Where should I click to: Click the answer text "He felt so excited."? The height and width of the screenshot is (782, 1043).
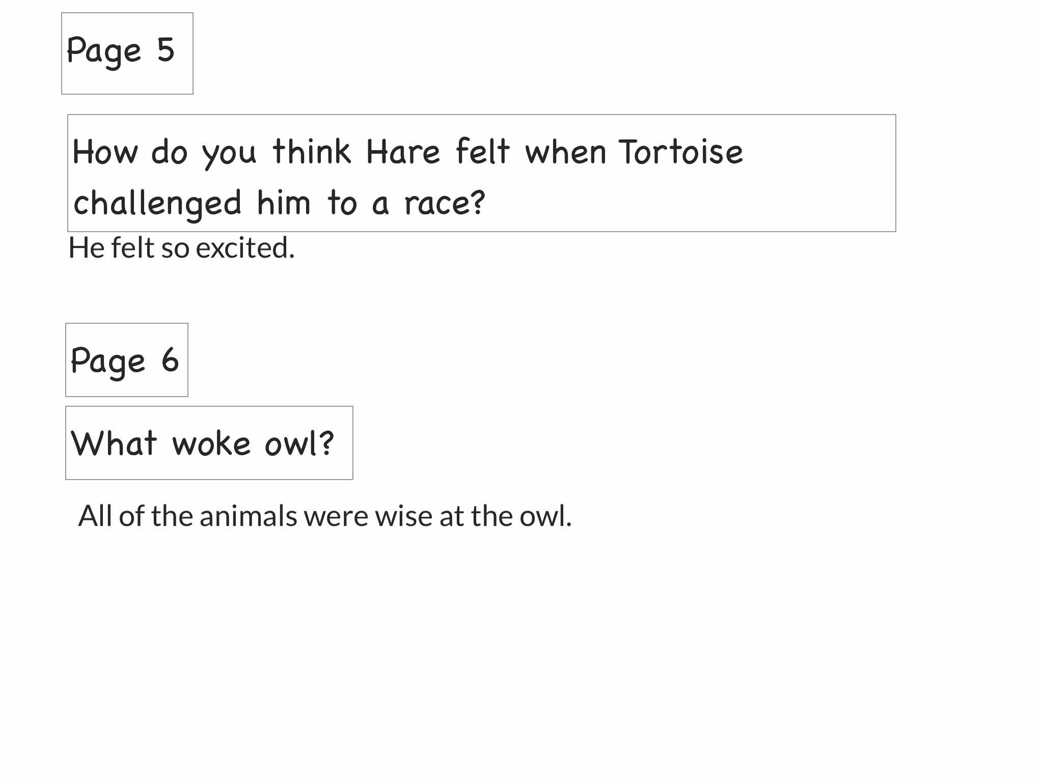pyautogui.click(x=182, y=248)
